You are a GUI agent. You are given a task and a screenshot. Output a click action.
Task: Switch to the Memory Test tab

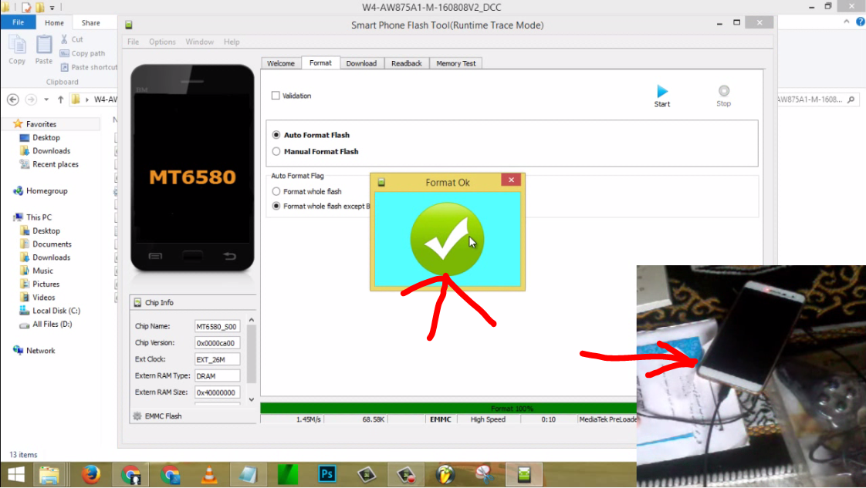455,63
